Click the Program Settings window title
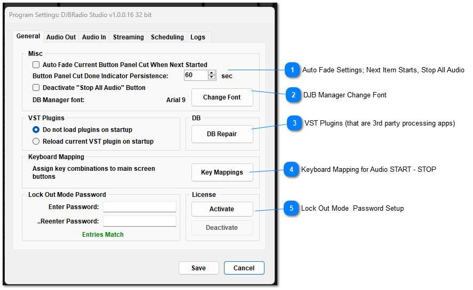The image size is (473, 290). tap(80, 15)
